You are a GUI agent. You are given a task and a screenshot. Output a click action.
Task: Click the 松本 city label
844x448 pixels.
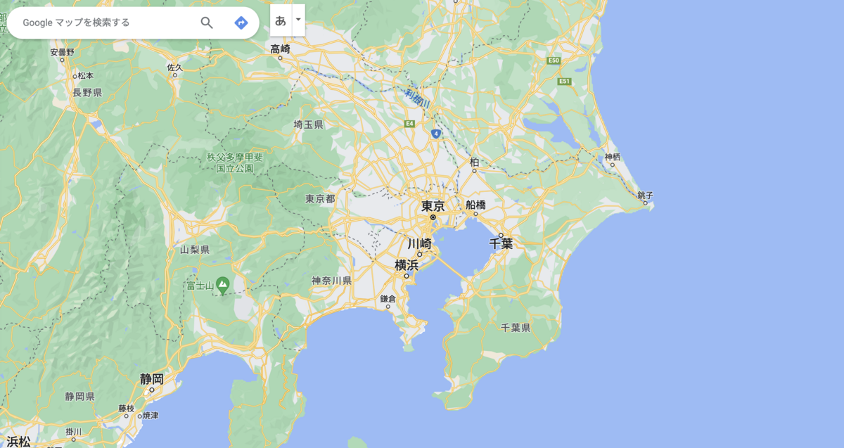pos(86,75)
